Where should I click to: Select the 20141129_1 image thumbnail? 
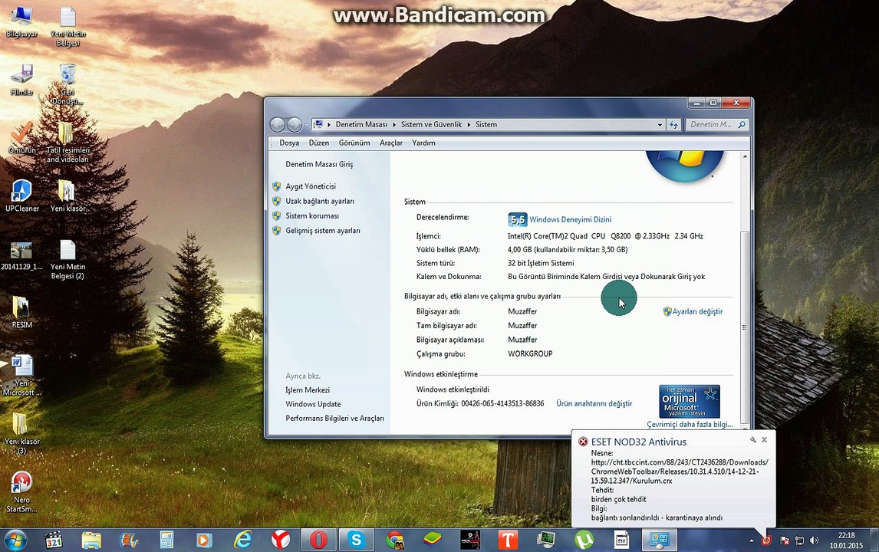point(21,255)
